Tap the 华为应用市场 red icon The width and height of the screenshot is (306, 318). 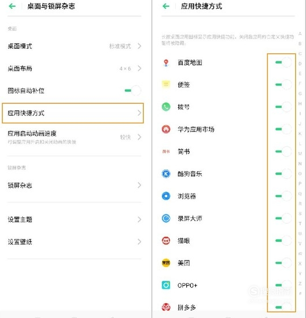166,129
